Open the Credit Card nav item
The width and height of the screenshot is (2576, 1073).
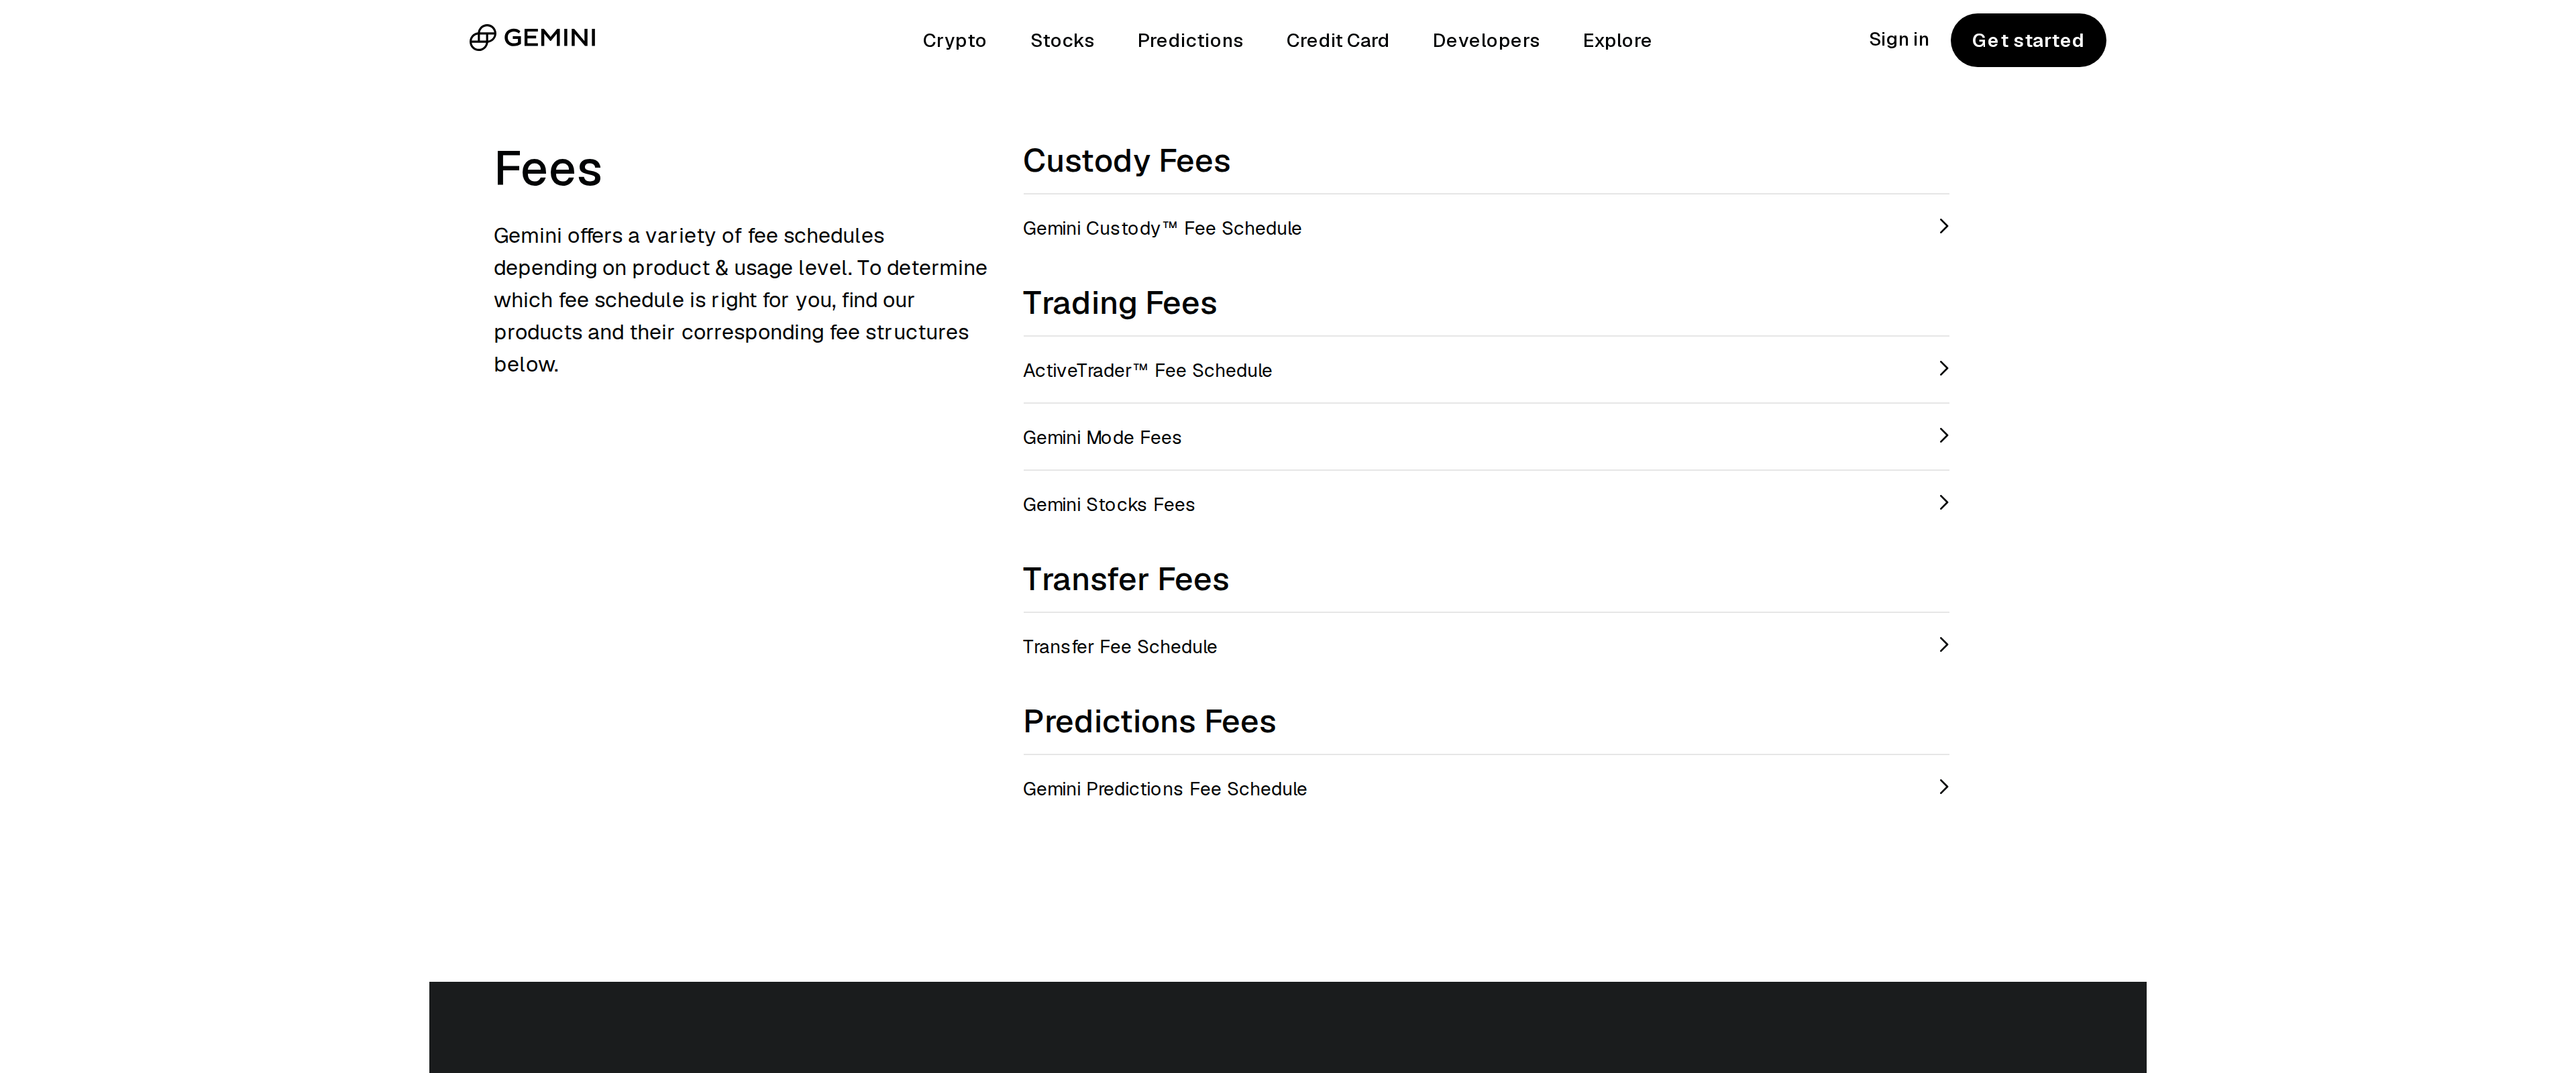pyautogui.click(x=1337, y=40)
